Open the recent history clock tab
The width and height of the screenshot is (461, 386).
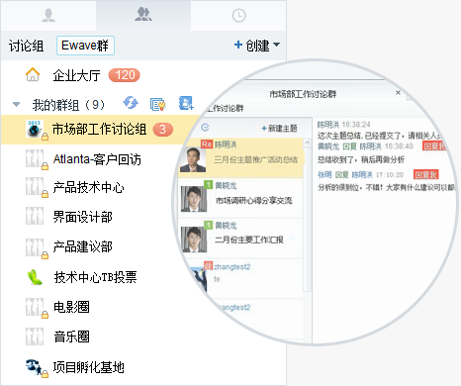[238, 16]
